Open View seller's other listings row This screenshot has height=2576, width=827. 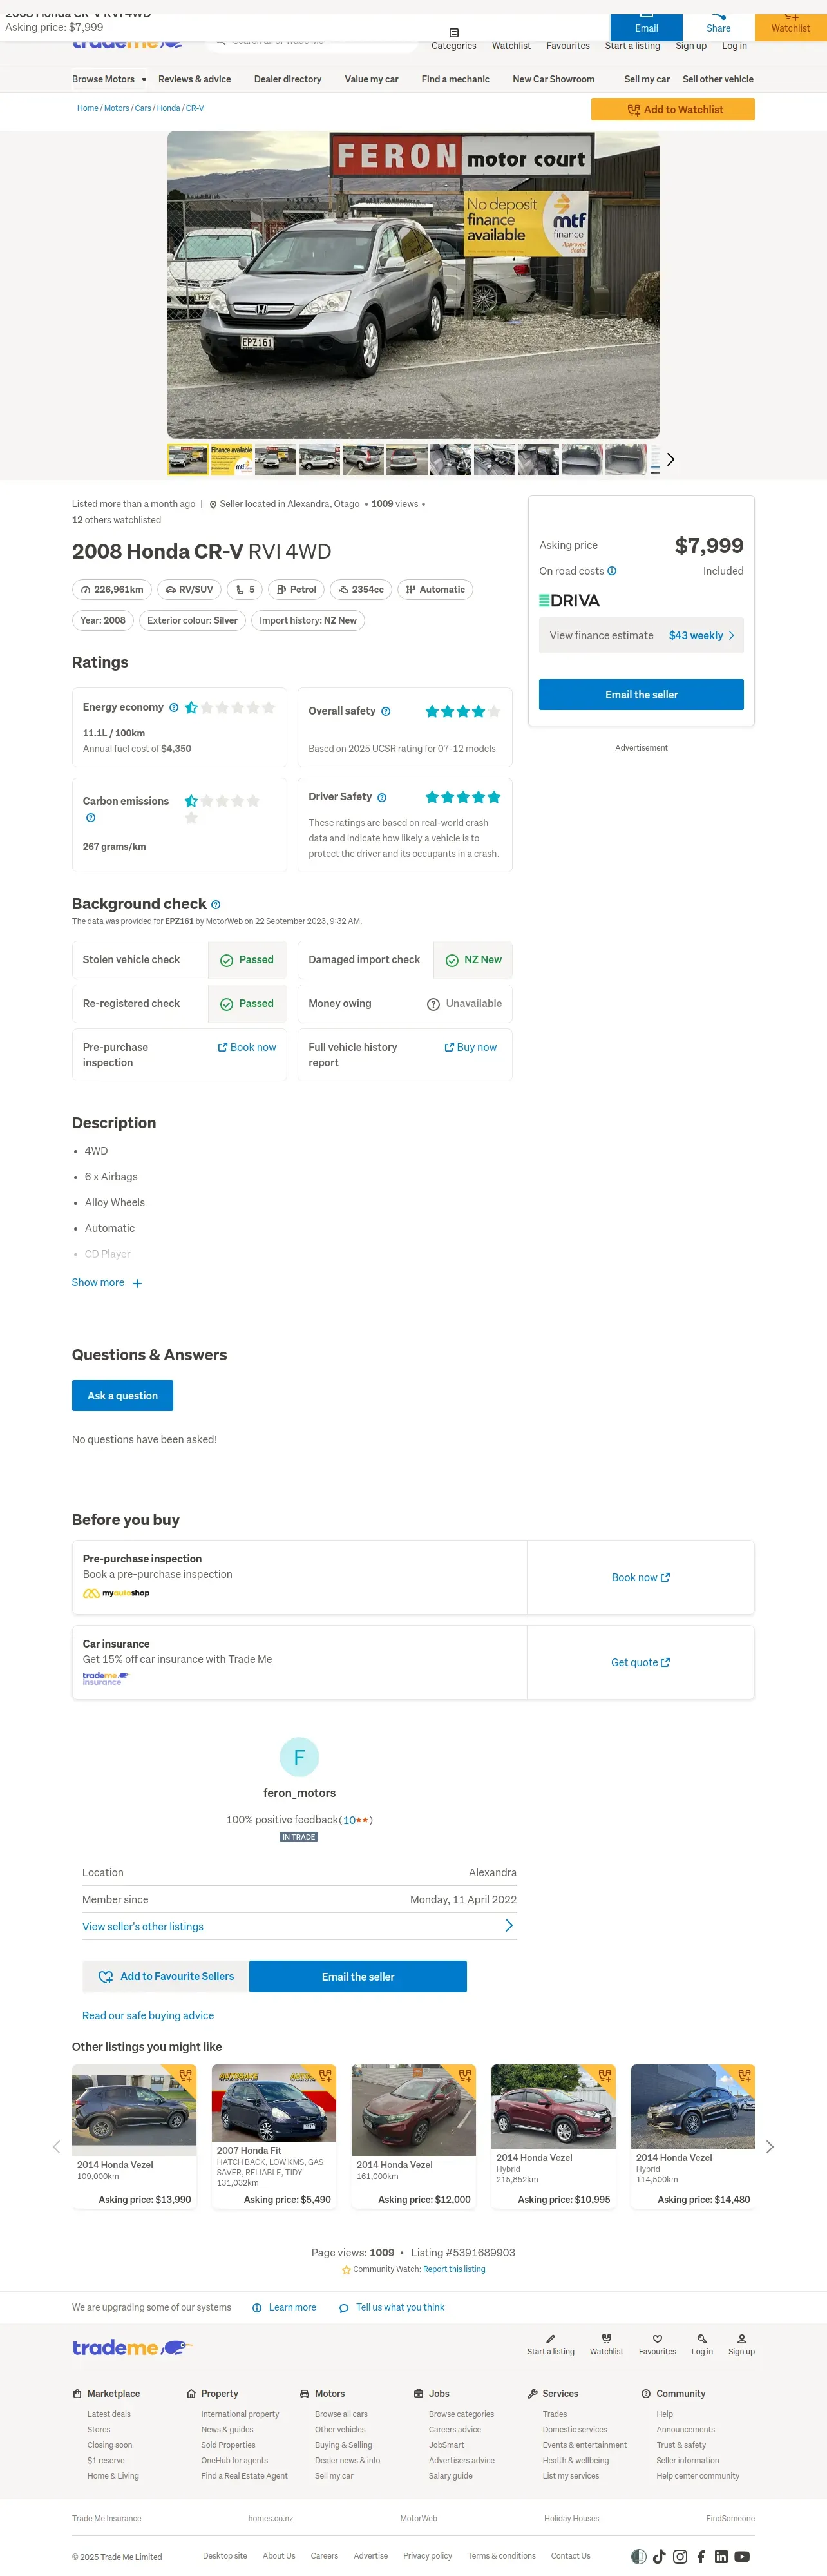(299, 1926)
